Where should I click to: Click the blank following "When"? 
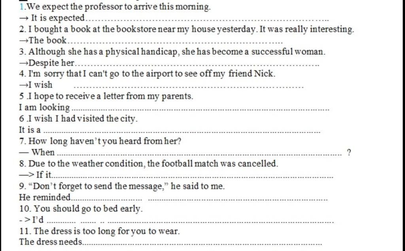tap(200, 153)
